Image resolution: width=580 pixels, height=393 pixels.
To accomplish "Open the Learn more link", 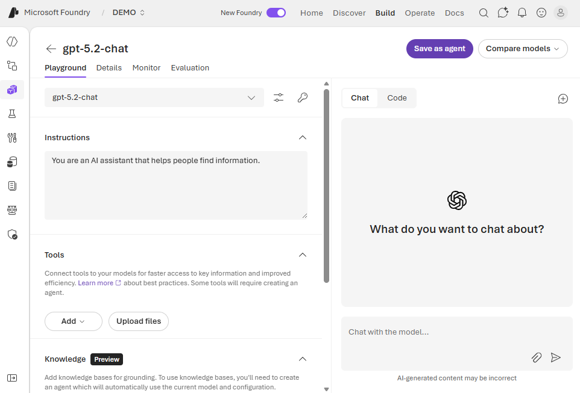I will (99, 283).
